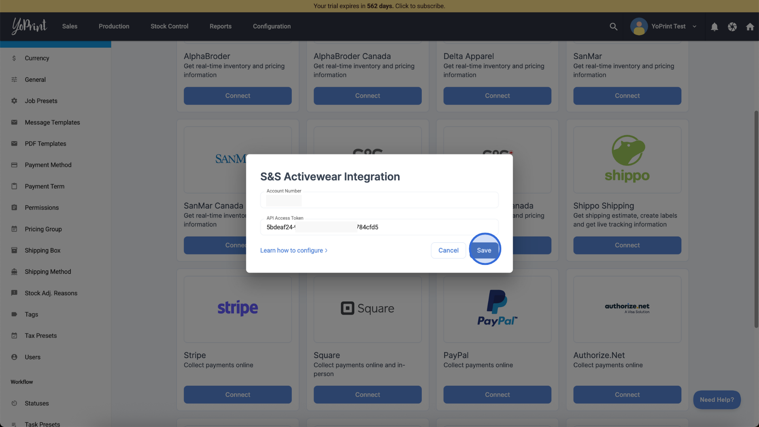759x427 pixels.
Task: Connect the SanMar integration
Action: pos(627,96)
